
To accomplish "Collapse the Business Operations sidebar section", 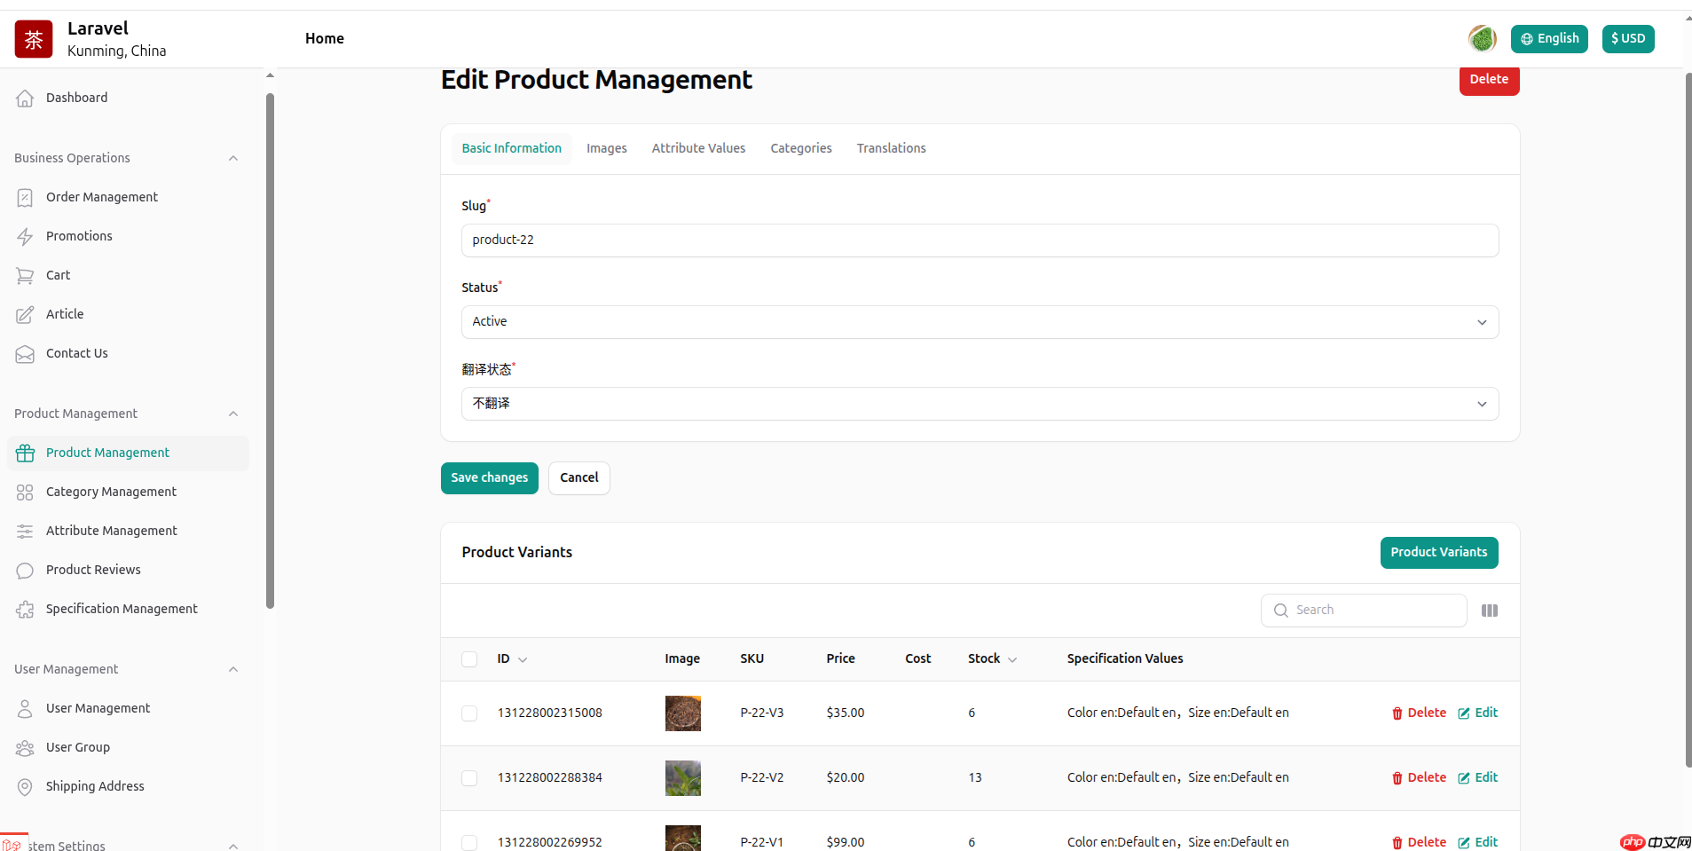I will tap(233, 159).
